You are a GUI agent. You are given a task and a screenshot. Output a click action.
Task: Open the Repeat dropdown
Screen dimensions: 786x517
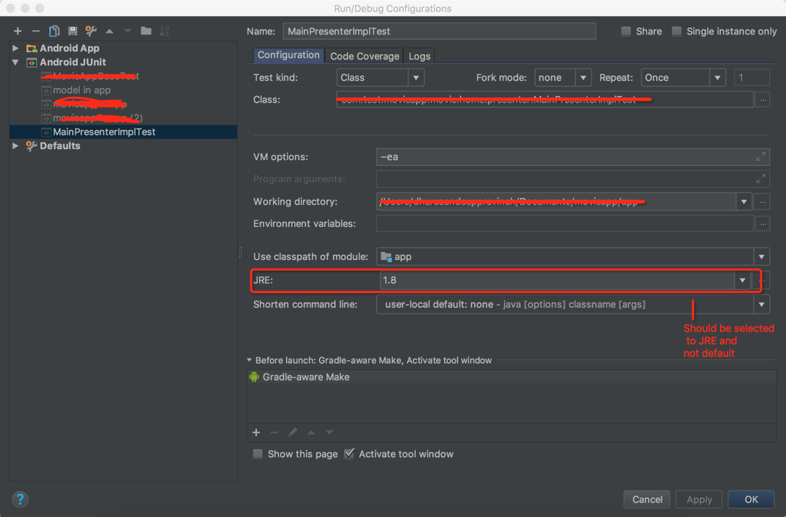click(717, 78)
